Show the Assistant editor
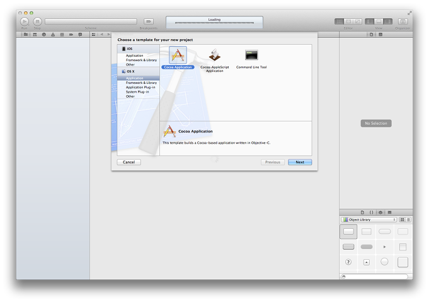Screen dimensions: 429x302 pos(348,21)
